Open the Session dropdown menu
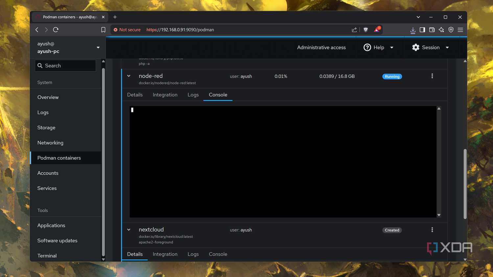493x277 pixels. (x=431, y=48)
